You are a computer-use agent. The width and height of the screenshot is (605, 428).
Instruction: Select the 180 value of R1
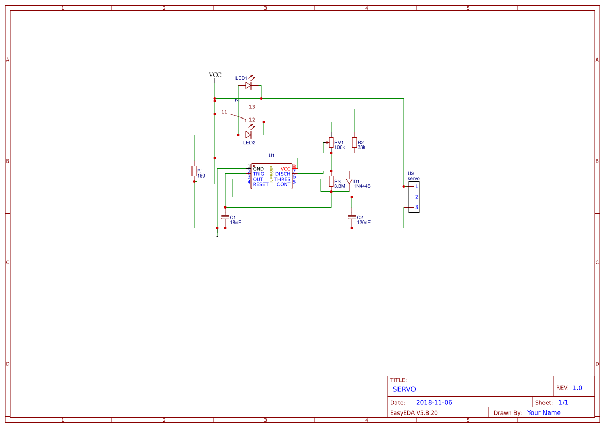click(x=201, y=176)
